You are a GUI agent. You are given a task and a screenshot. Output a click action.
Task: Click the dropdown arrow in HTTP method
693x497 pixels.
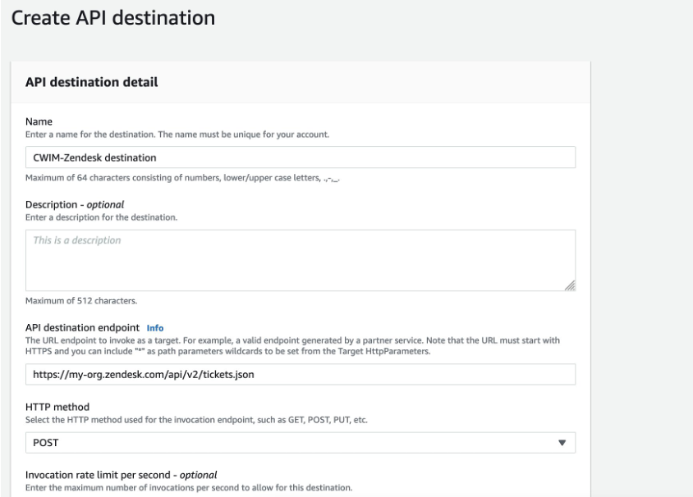tap(562, 442)
